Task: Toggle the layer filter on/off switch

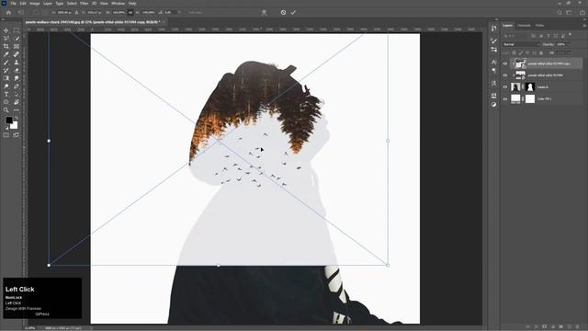Action: click(x=570, y=35)
